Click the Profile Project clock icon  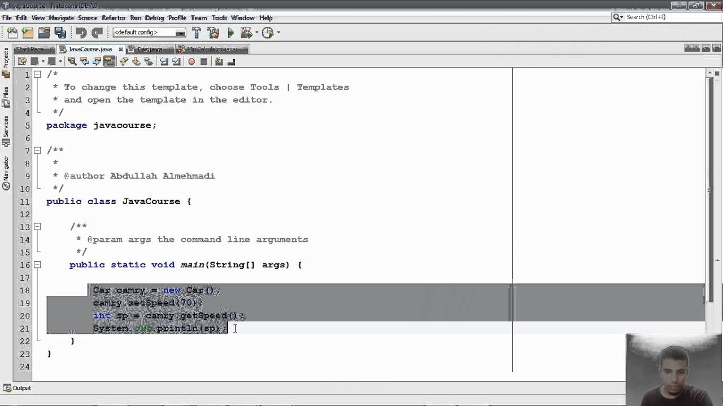(x=268, y=33)
